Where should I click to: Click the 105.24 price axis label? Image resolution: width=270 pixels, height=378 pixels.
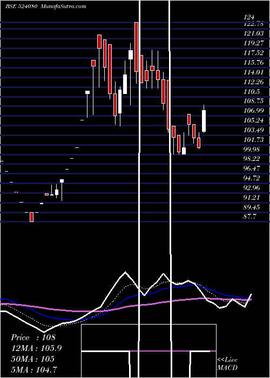(254, 120)
